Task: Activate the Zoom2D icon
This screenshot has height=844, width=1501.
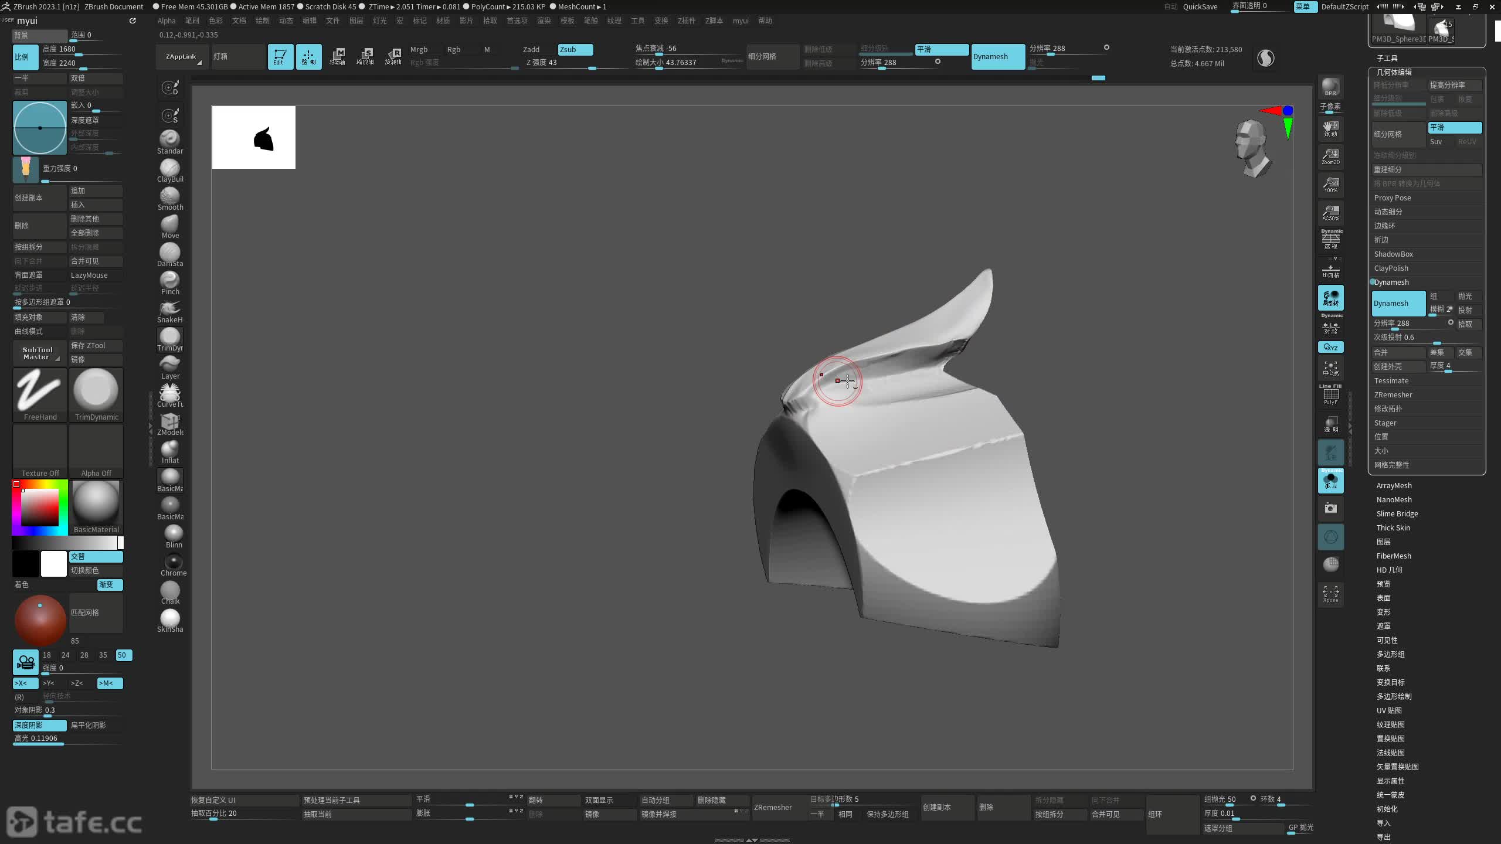Action: pos(1330,156)
